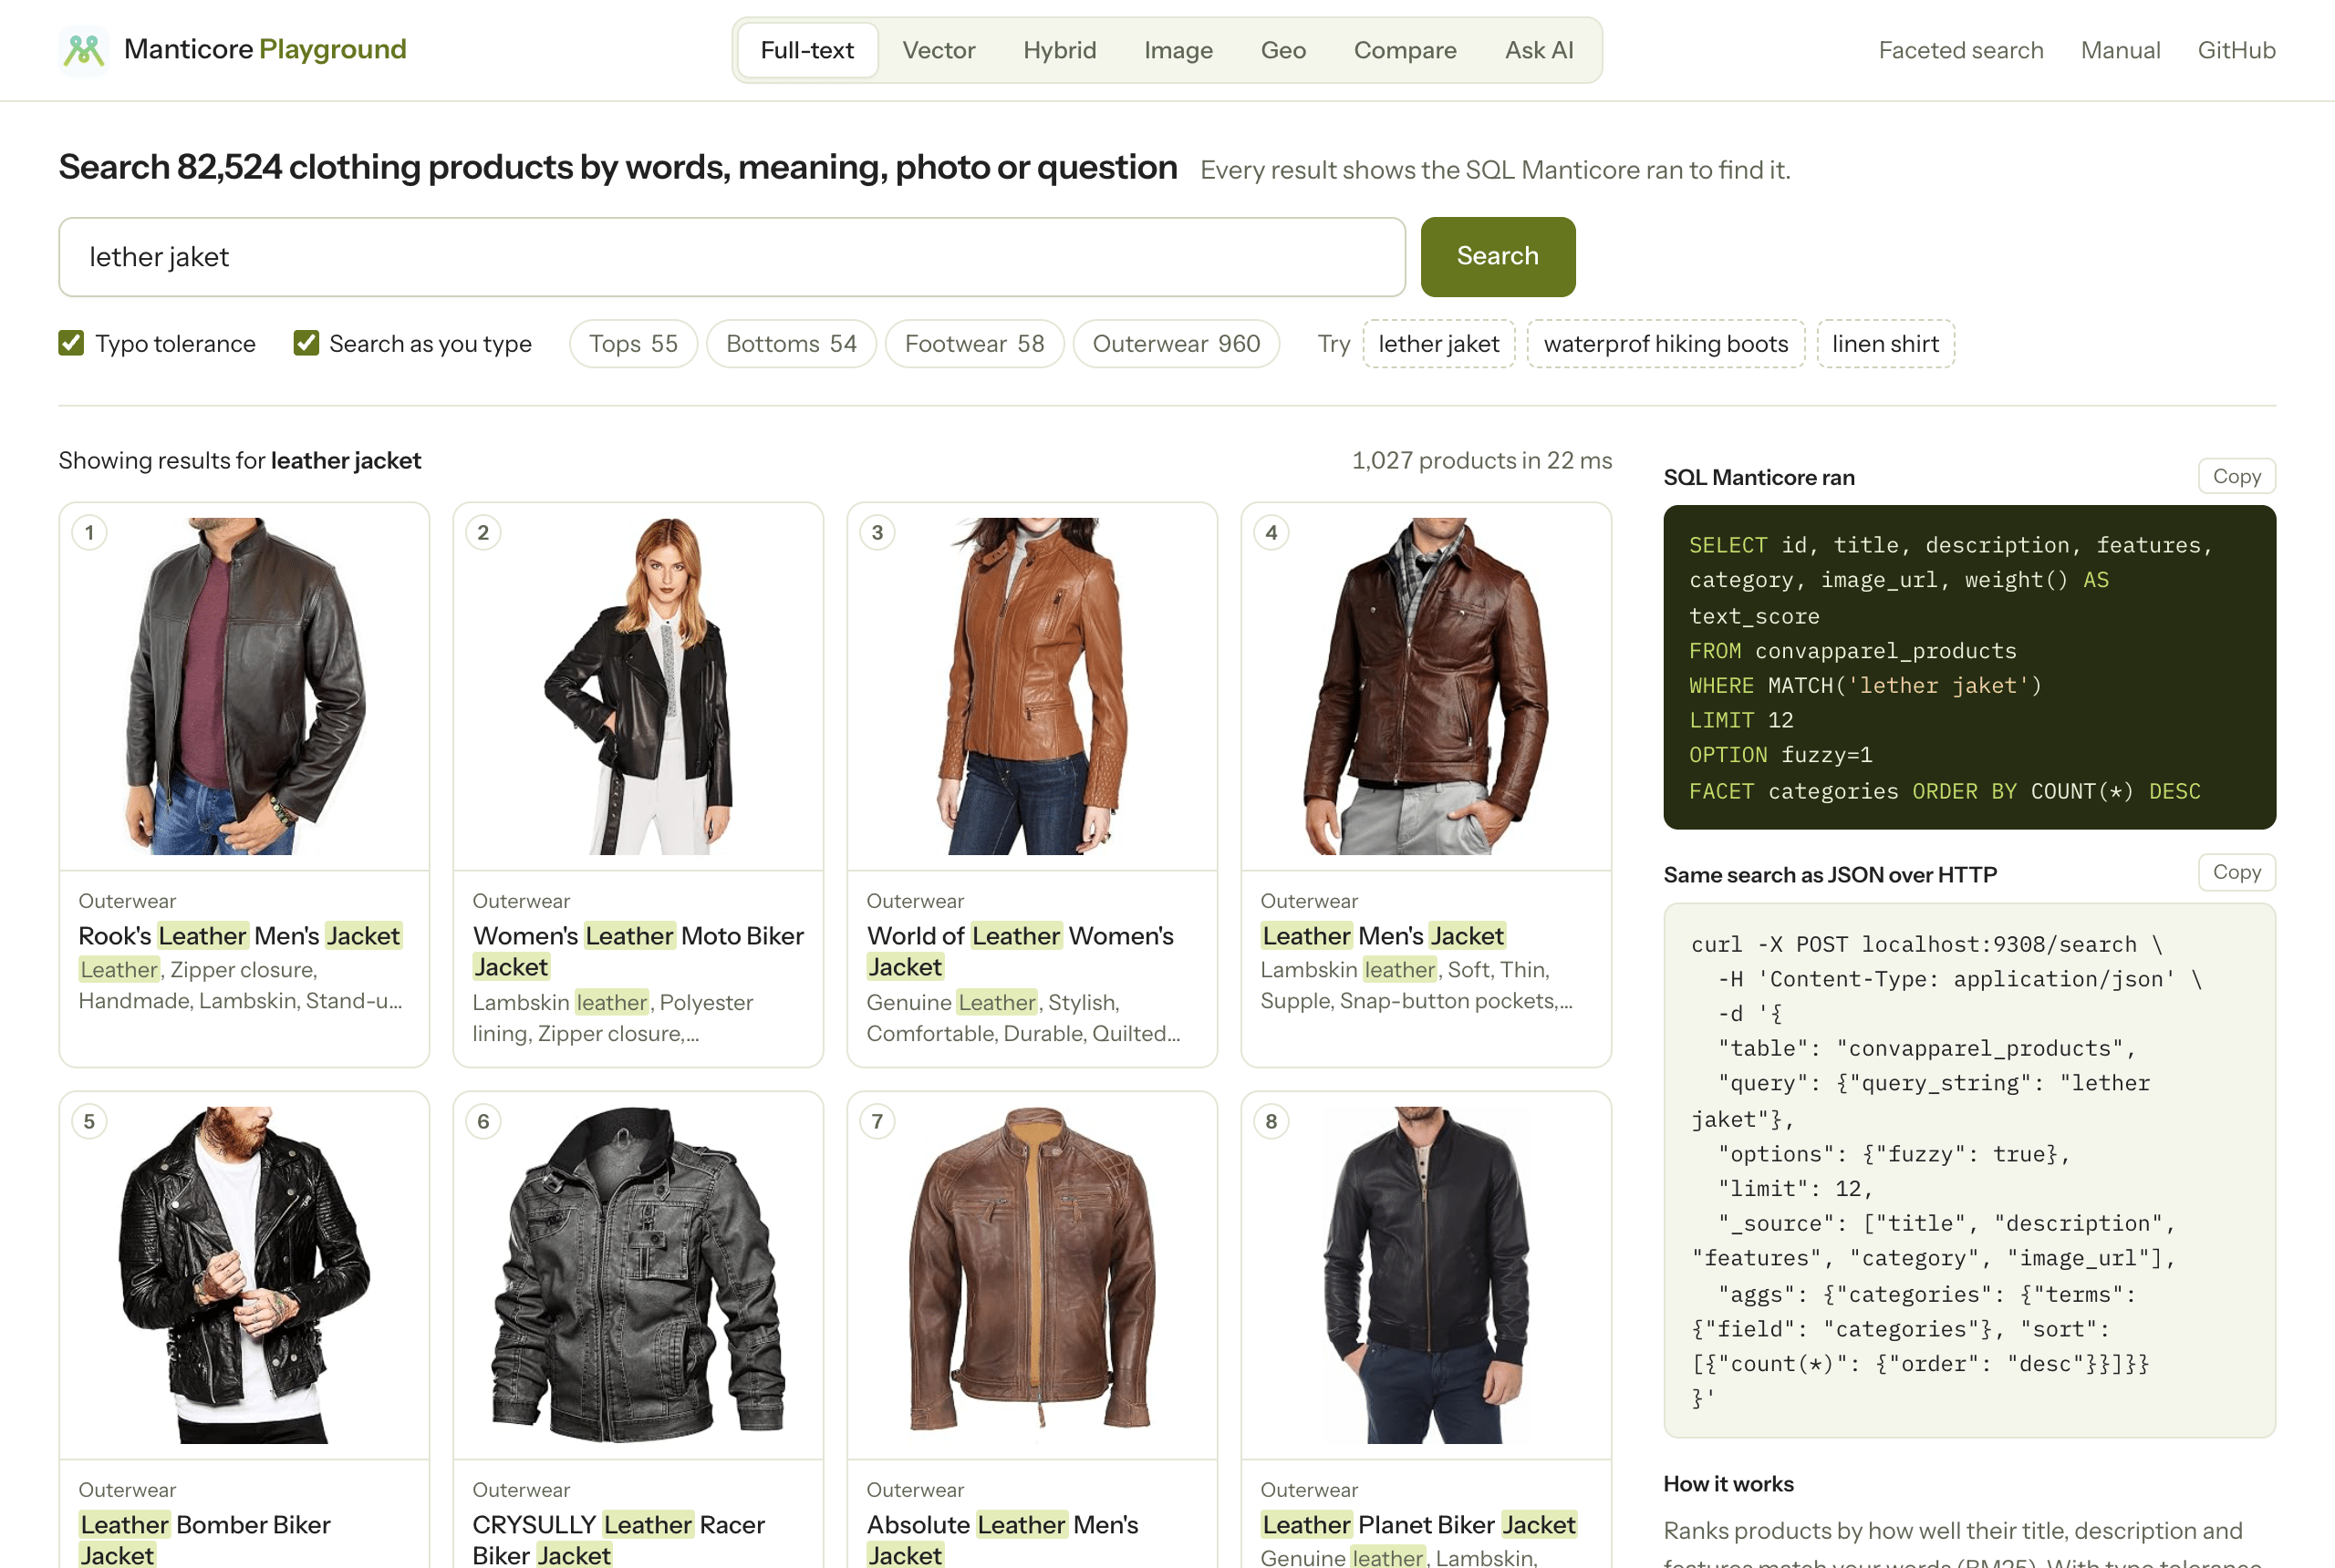Switch to the Full-text tab
Viewport: 2335px width, 1568px height.
(x=807, y=50)
